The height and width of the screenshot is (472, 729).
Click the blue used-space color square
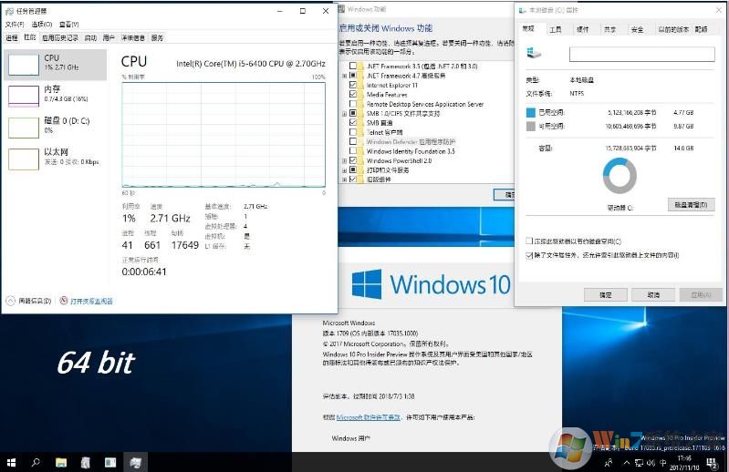531,113
